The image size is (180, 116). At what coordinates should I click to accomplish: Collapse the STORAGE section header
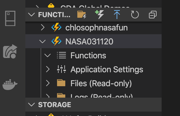31,105
